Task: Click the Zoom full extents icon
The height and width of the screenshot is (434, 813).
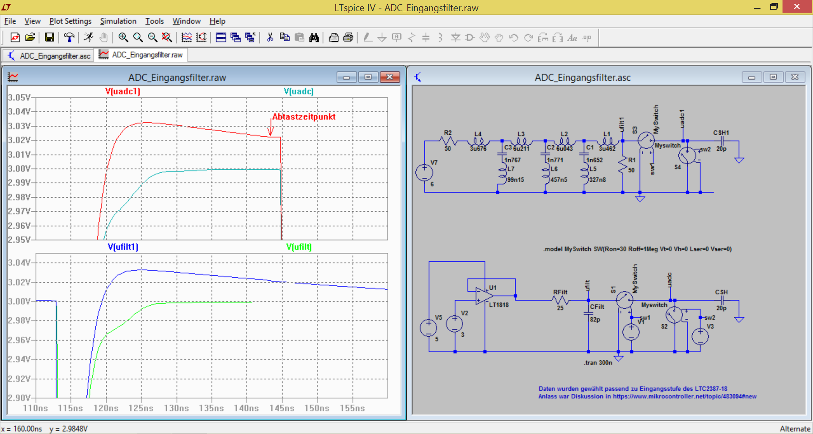Action: pyautogui.click(x=167, y=38)
